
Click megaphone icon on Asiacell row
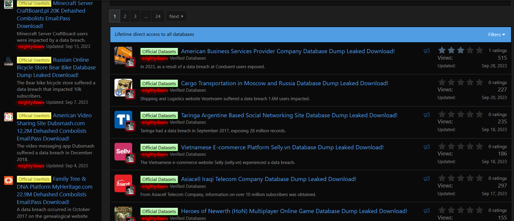coord(427,179)
